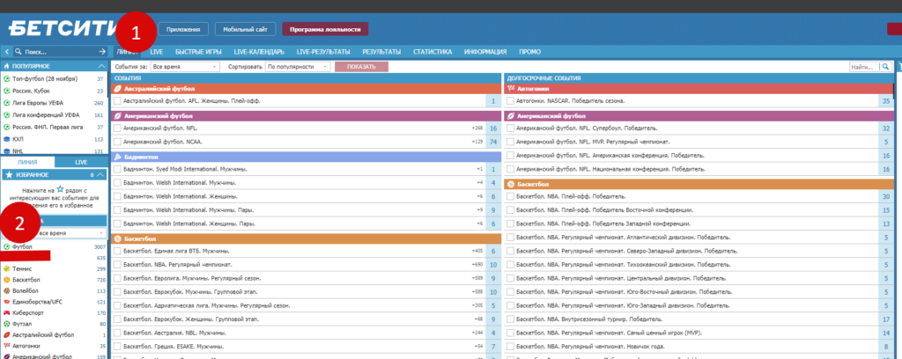Check Баскетбол. NBA. Регулярный чемпионат. events box
902x359 pixels.
point(117,265)
